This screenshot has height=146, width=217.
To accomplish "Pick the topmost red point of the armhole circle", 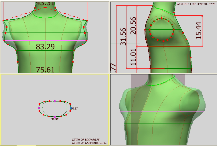I will [161, 18].
